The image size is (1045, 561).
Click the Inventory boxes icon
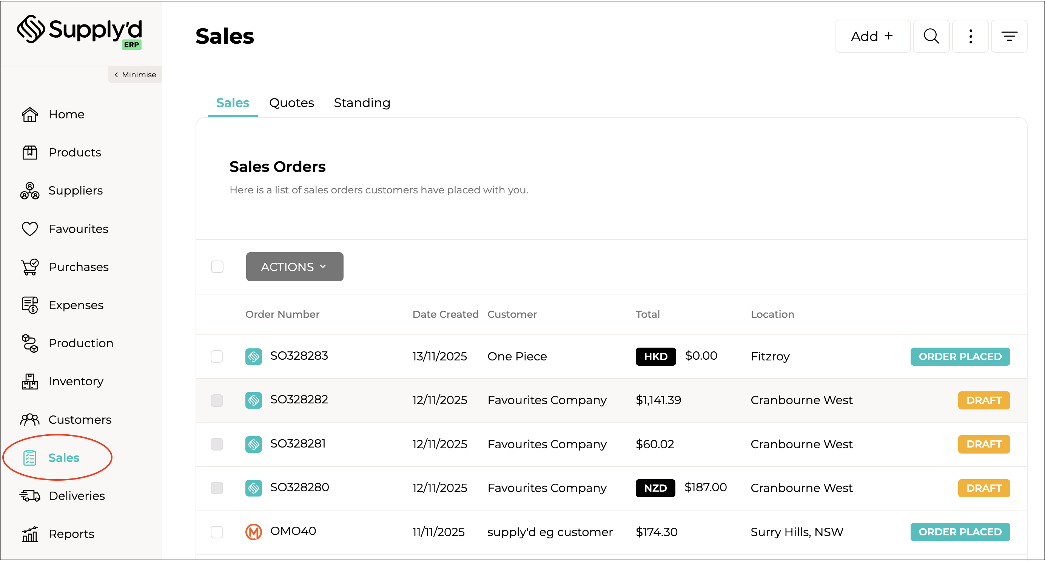tap(29, 381)
